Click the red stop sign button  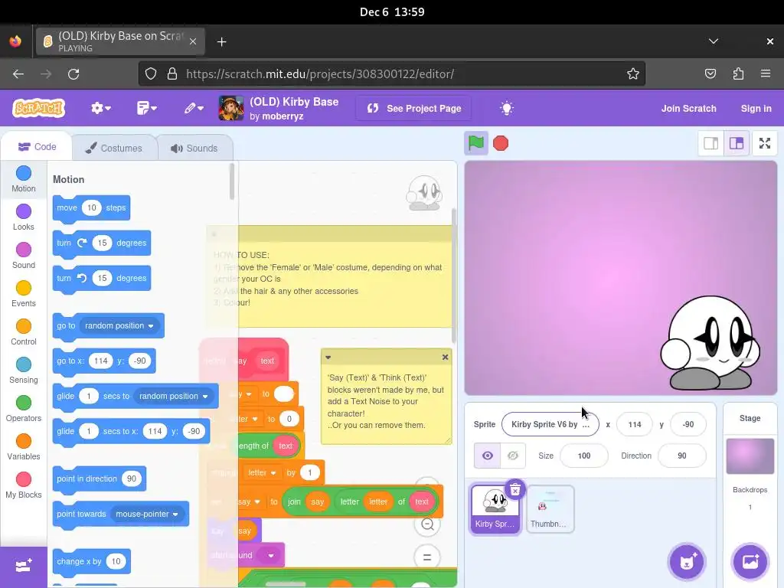pyautogui.click(x=501, y=143)
